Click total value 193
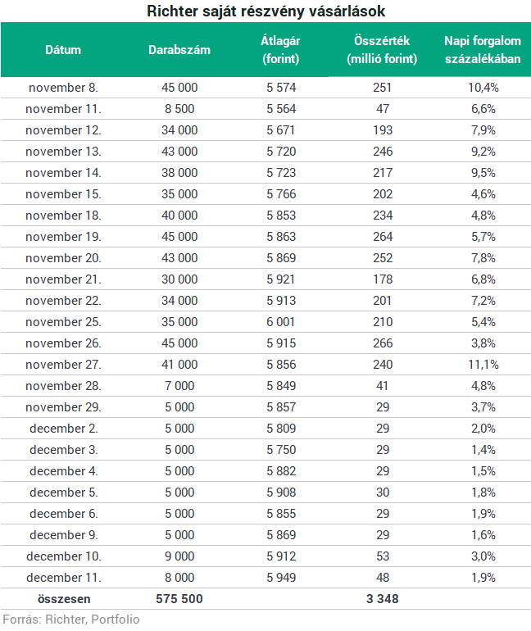Screen dimensions: 531x631 tap(382, 130)
